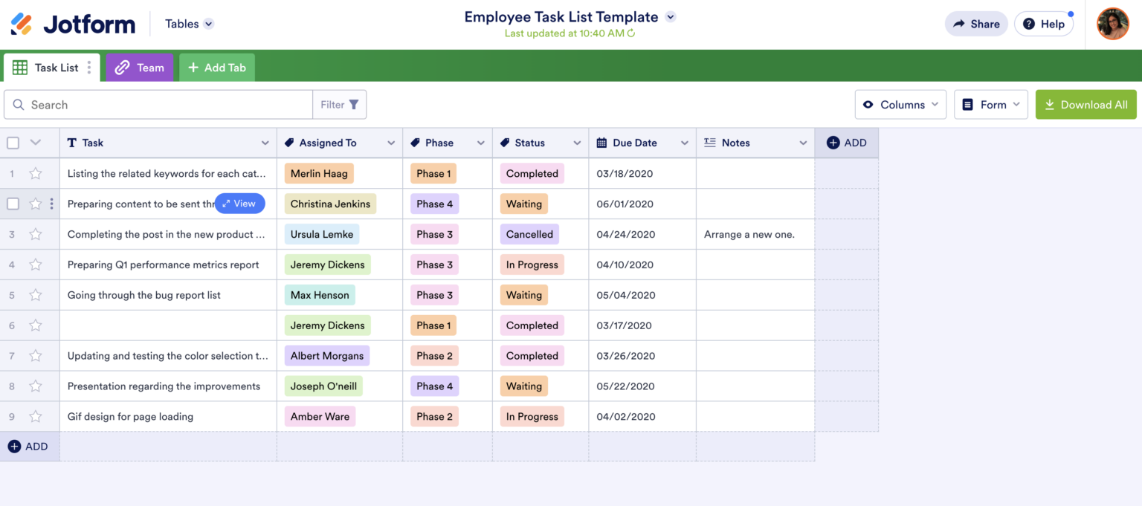Check the checkbox for the Christina Jenkins row
This screenshot has width=1142, height=506.
[13, 204]
